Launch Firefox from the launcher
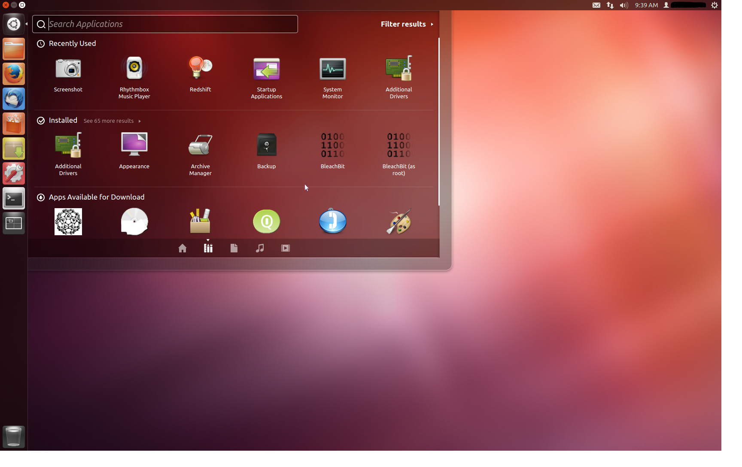Screen dimensions: 742x467 click(x=14, y=74)
